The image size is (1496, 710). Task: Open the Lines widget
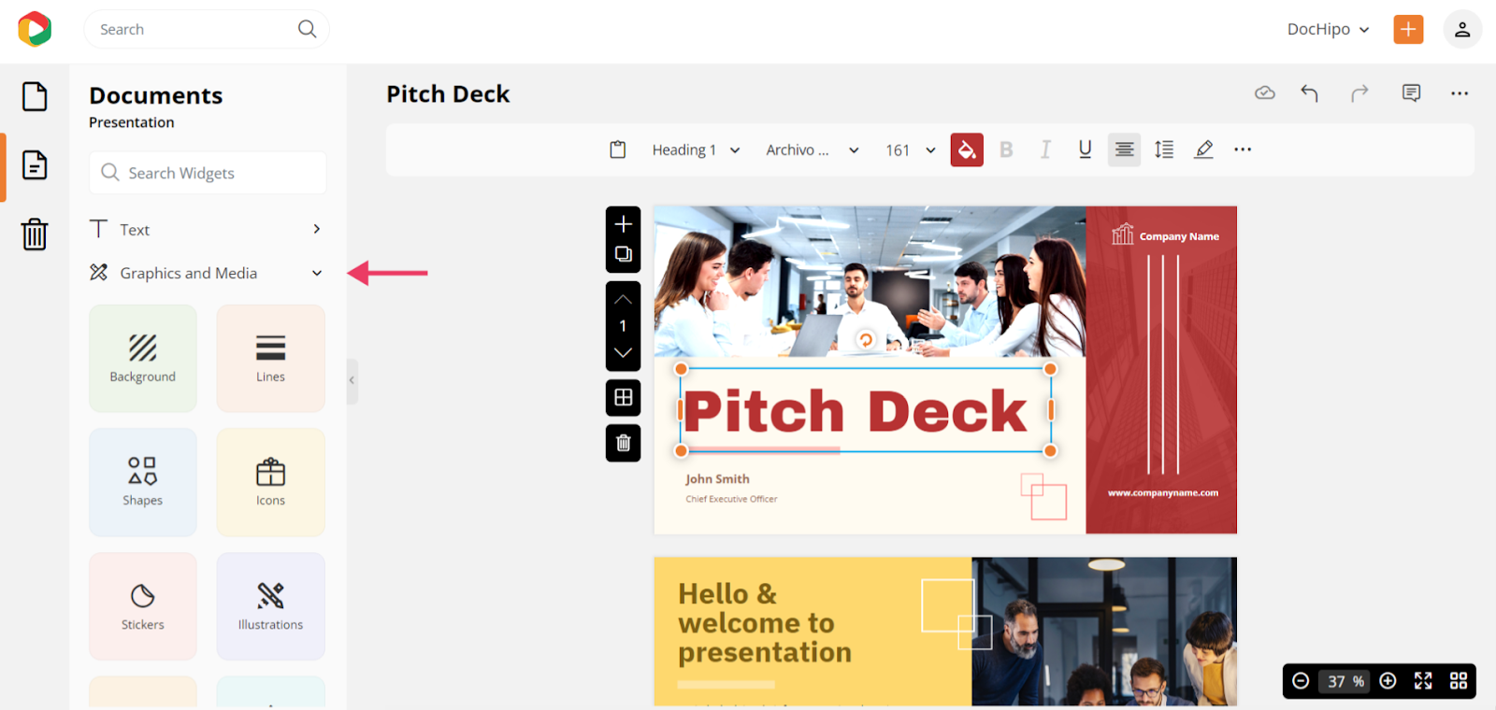click(271, 359)
